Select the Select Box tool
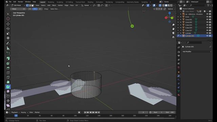 [8, 14]
